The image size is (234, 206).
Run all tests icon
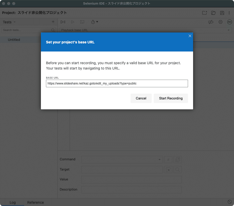pyautogui.click(x=63, y=22)
